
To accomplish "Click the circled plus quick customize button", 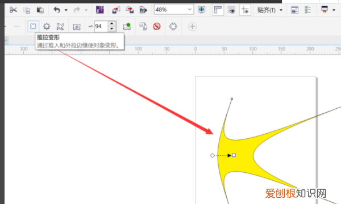I will tap(192, 27).
